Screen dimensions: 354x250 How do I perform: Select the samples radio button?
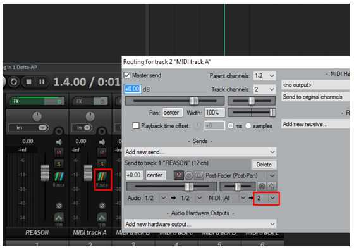tap(248, 126)
